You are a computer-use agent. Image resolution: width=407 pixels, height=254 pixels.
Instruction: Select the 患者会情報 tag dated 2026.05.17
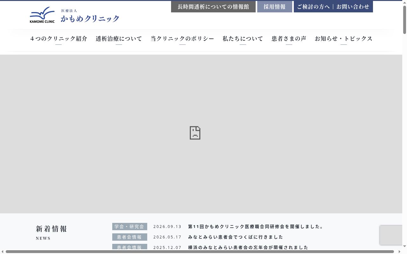tap(130, 237)
